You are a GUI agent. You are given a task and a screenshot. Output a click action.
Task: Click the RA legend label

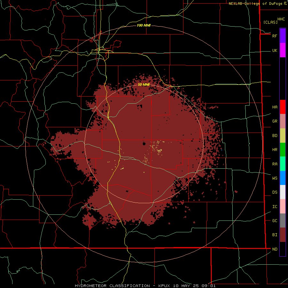275,164
